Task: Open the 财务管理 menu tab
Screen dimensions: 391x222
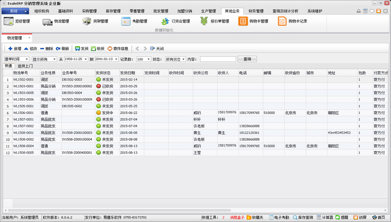Action: tap(256, 11)
